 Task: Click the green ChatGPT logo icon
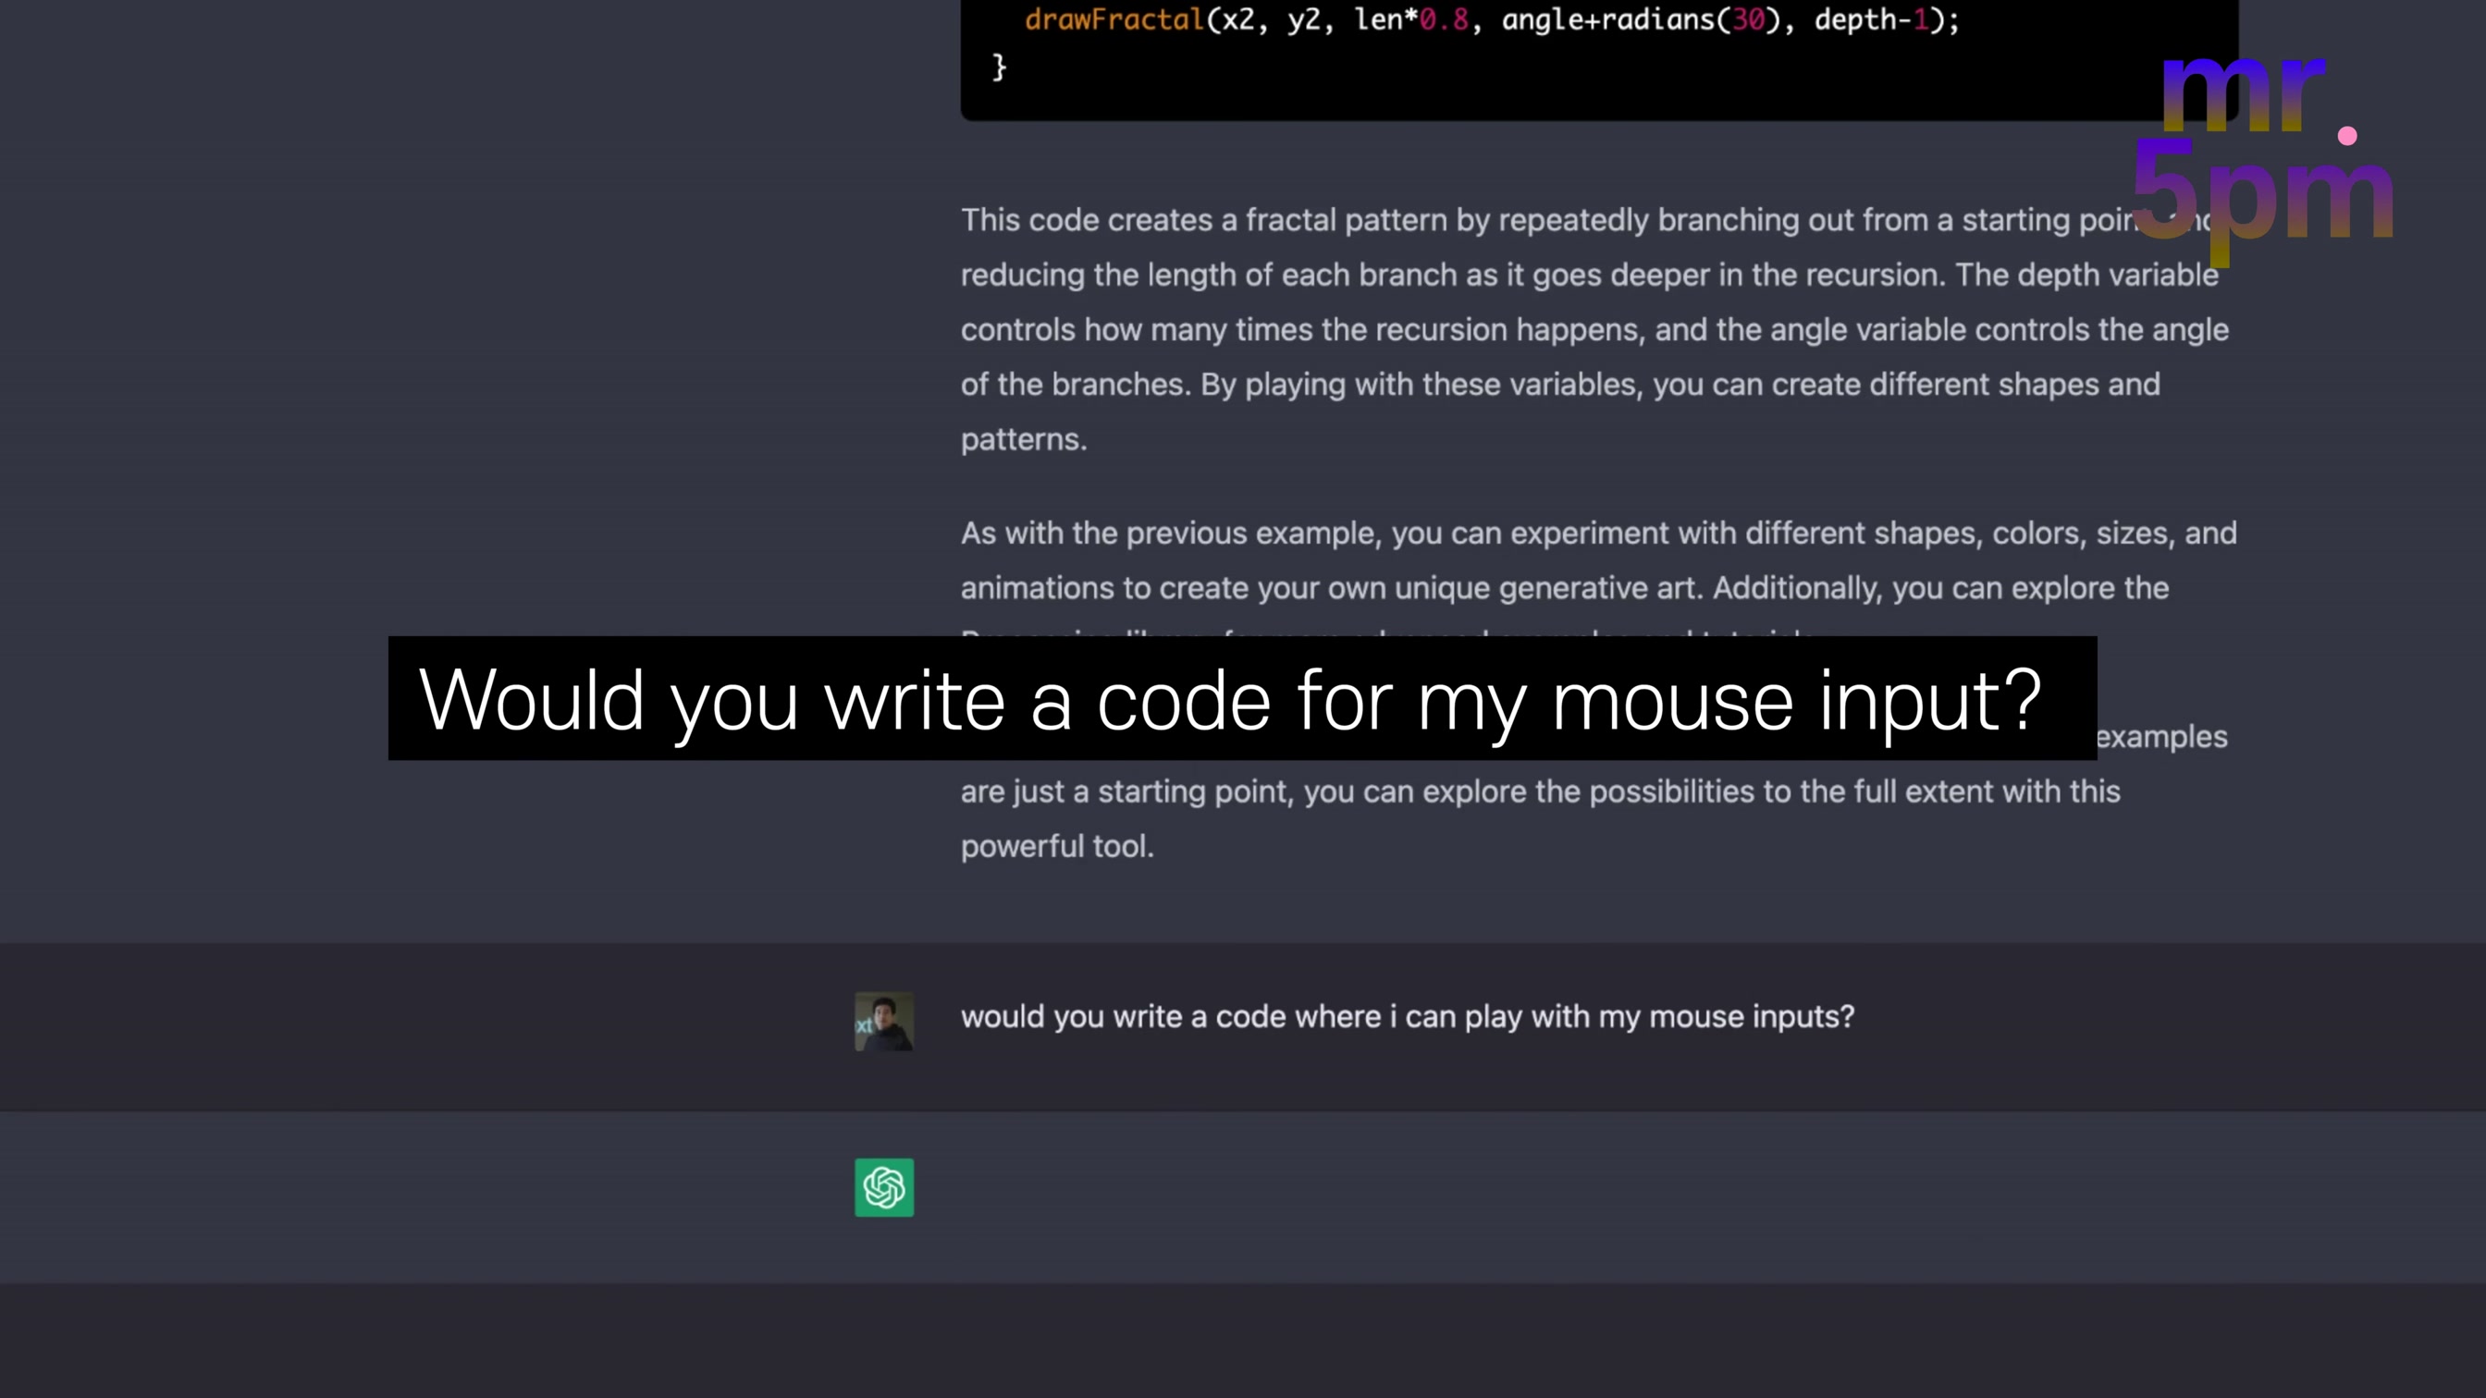pyautogui.click(x=884, y=1186)
